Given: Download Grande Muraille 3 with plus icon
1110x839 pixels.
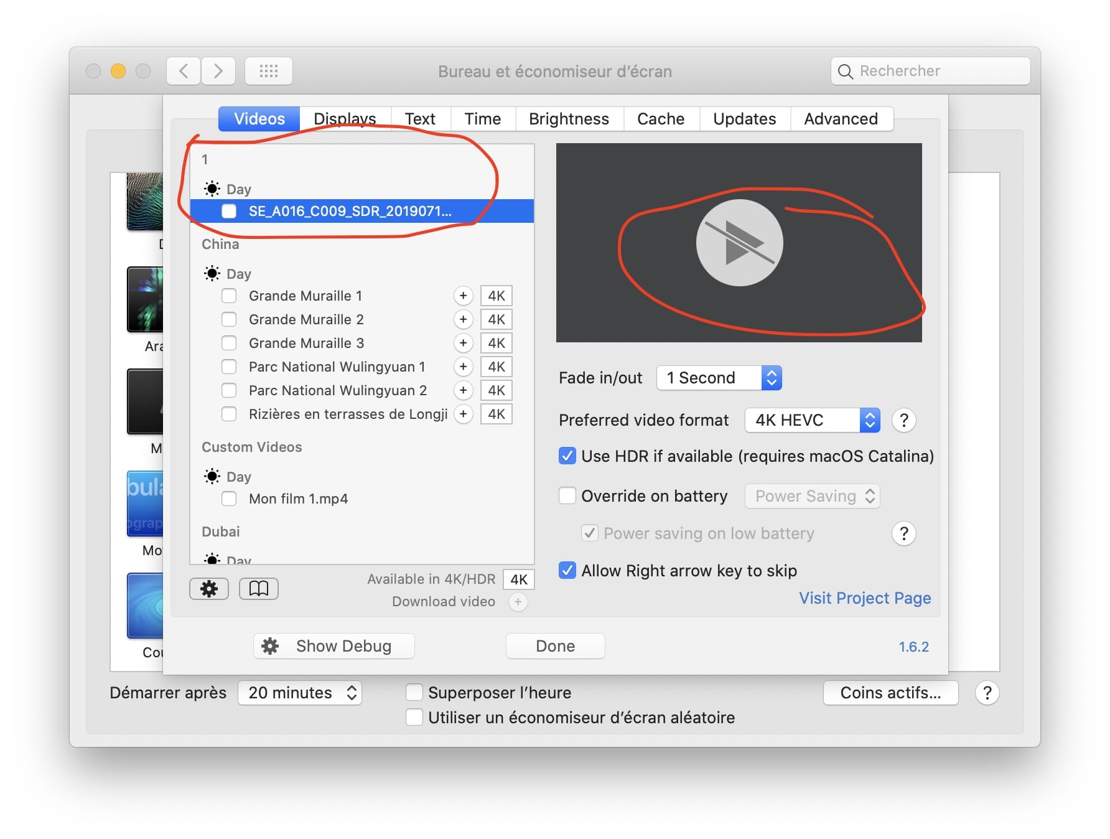Looking at the screenshot, I should click(463, 343).
